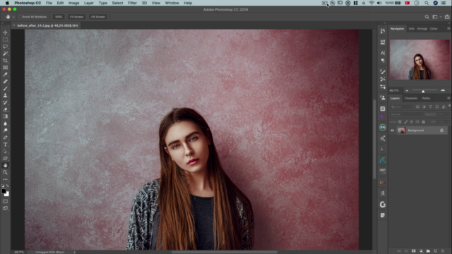Select the Clone Stamp tool
The height and width of the screenshot is (254, 452).
click(5, 95)
